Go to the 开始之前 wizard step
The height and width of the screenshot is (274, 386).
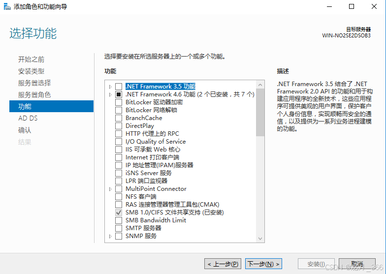(x=31, y=59)
